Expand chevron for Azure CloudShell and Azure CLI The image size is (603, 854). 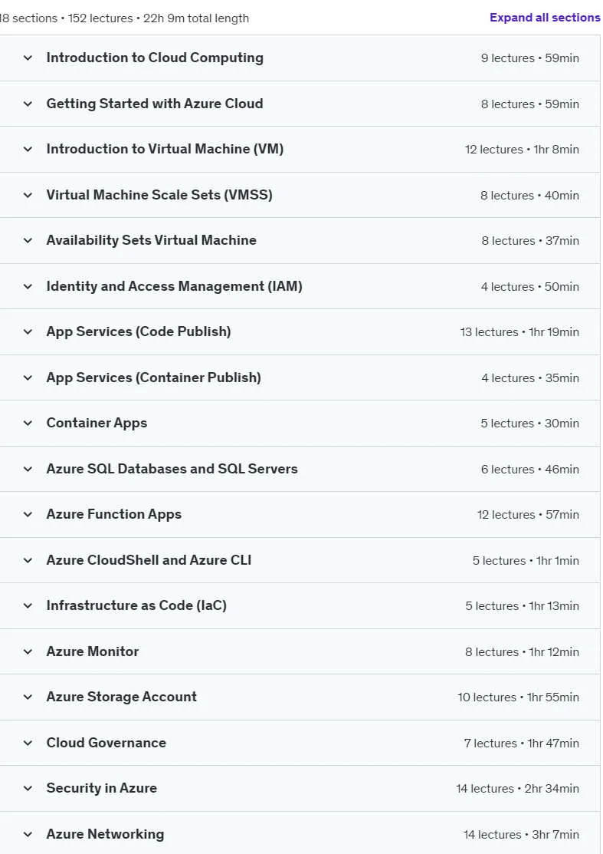(28, 560)
